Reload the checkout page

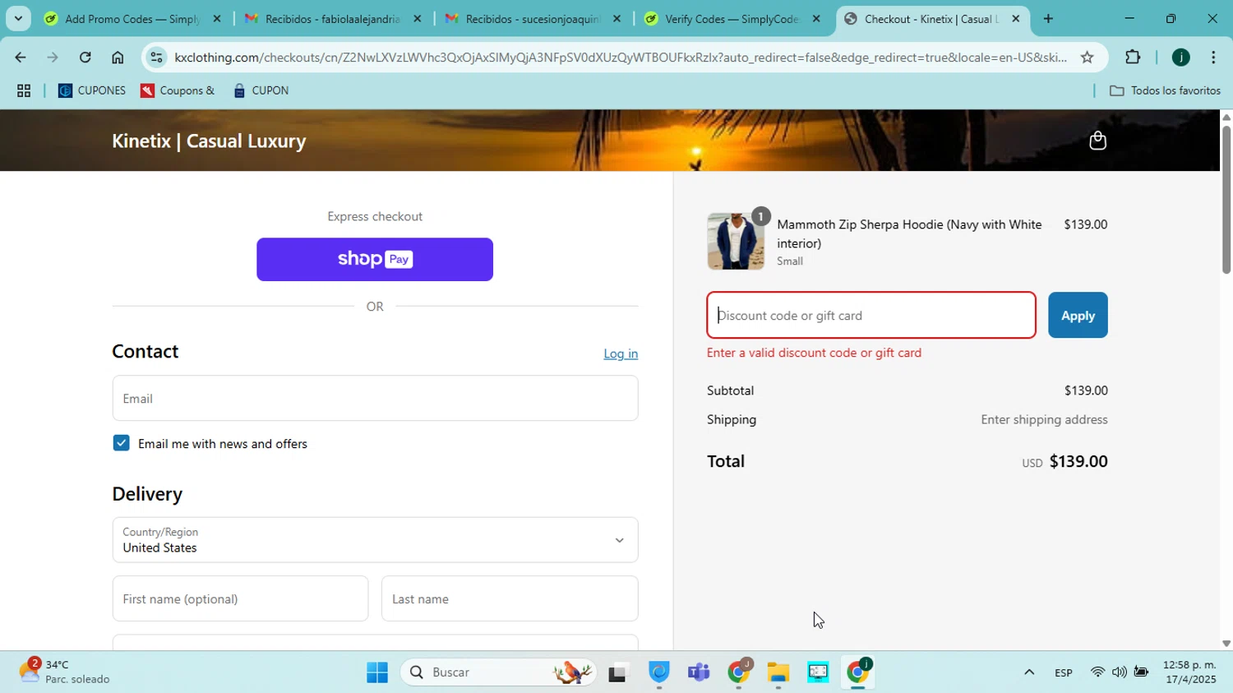tap(85, 58)
